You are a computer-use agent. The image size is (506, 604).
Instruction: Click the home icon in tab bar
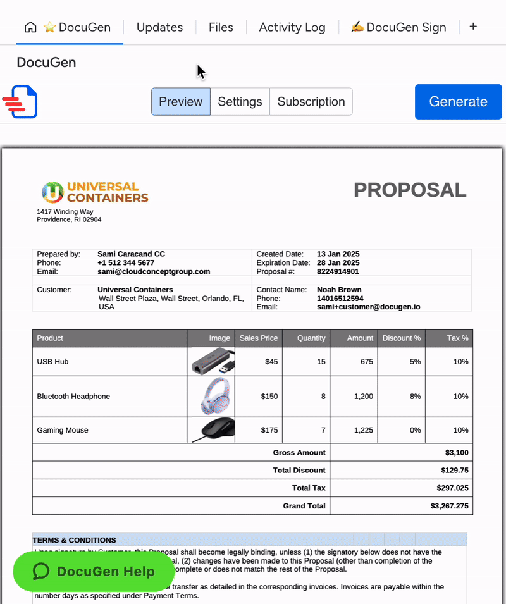coord(30,27)
